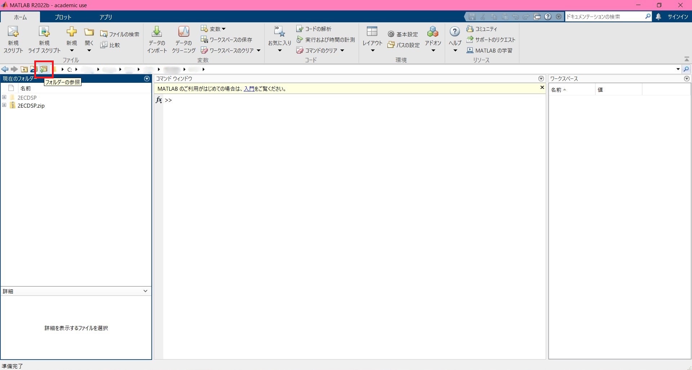
Task: Collapse the 詳細 details panel
Action: 145,291
